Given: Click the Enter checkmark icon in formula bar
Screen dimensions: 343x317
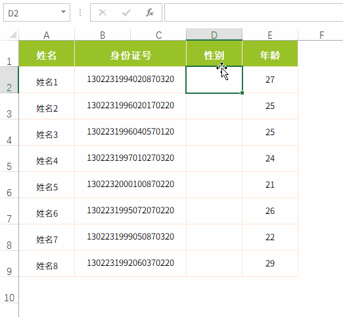Looking at the screenshot, I should click(126, 12).
